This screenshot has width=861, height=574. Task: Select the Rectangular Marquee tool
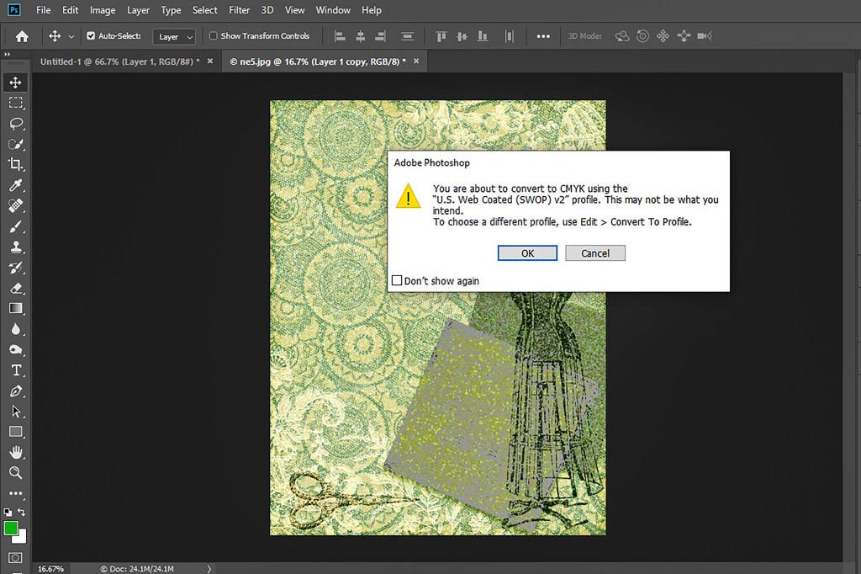[x=15, y=103]
